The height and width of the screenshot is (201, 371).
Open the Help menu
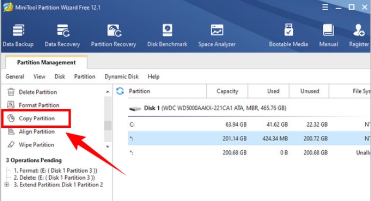tap(153, 76)
